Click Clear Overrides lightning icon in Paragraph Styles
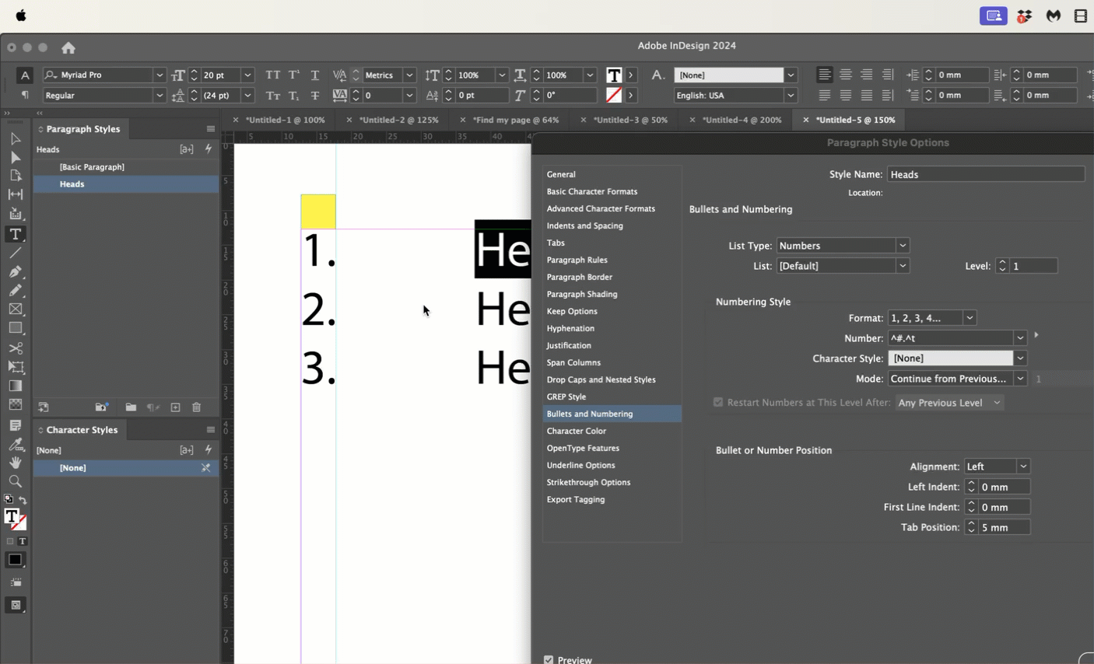This screenshot has height=664, width=1094. [209, 149]
